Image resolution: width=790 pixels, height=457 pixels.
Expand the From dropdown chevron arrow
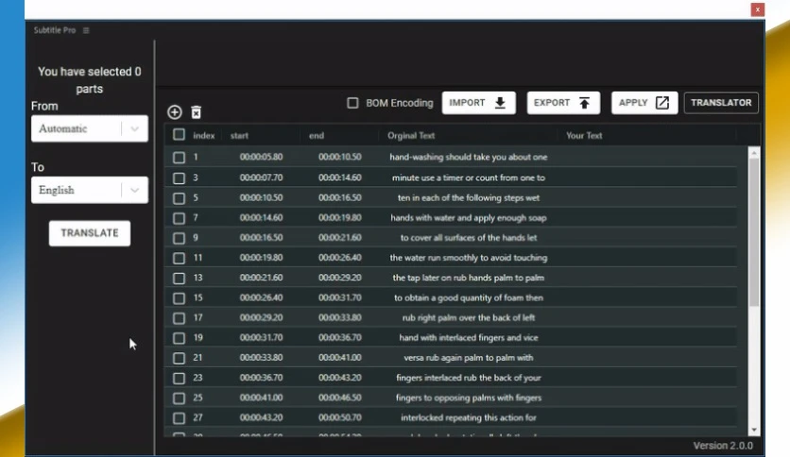134,128
